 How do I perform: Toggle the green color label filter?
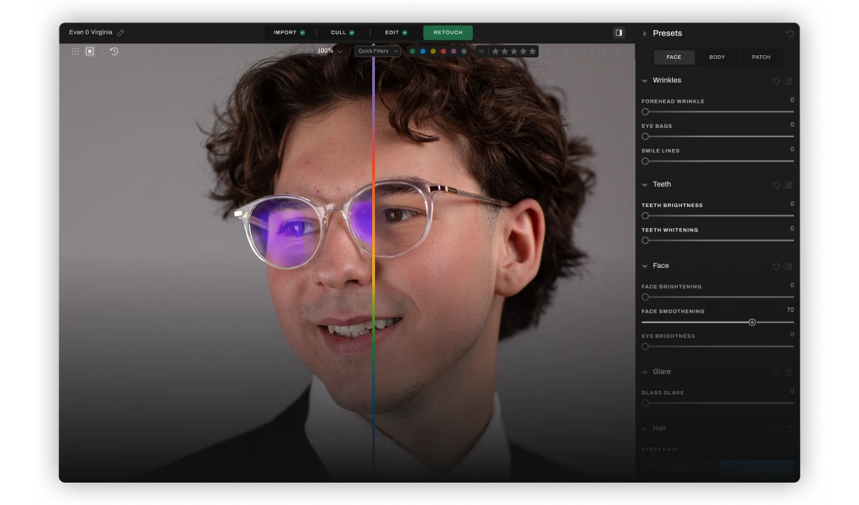(x=413, y=51)
